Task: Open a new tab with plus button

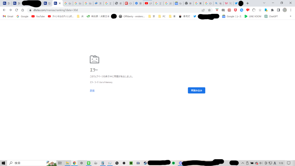Action: [x=247, y=3]
